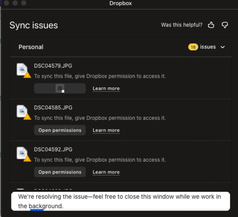The height and width of the screenshot is (217, 238).
Task: Select the DSC04592.JPG file name
Action: point(53,149)
